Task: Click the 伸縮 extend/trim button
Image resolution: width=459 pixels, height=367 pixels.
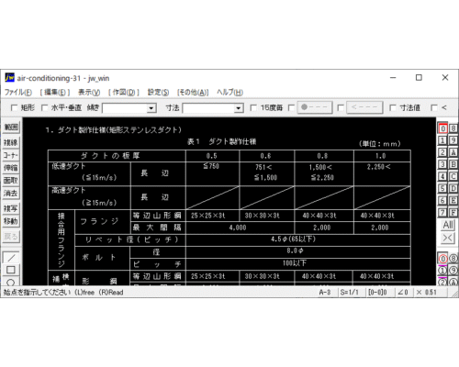Action: tap(11, 168)
